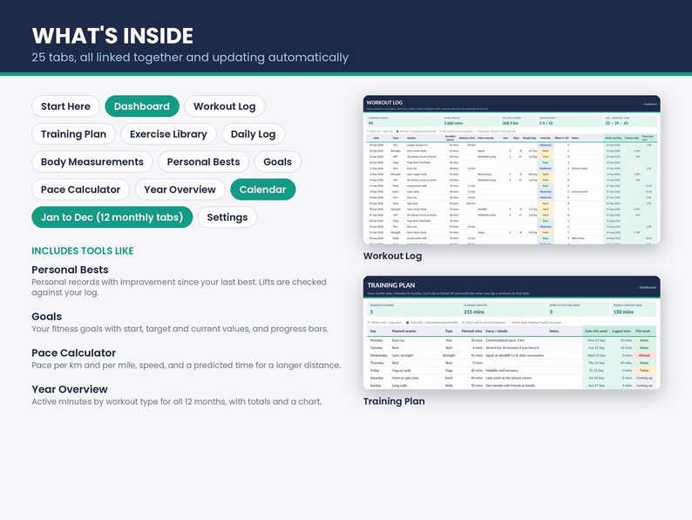This screenshot has width=692, height=520.
Task: Click the 'Your fitness goals with start' description
Action: tap(180, 329)
